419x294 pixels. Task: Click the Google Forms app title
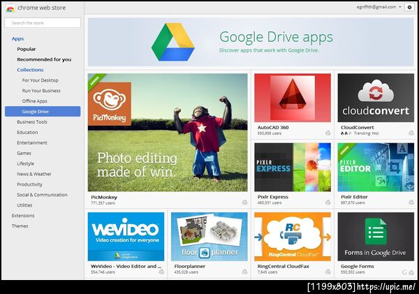(358, 267)
